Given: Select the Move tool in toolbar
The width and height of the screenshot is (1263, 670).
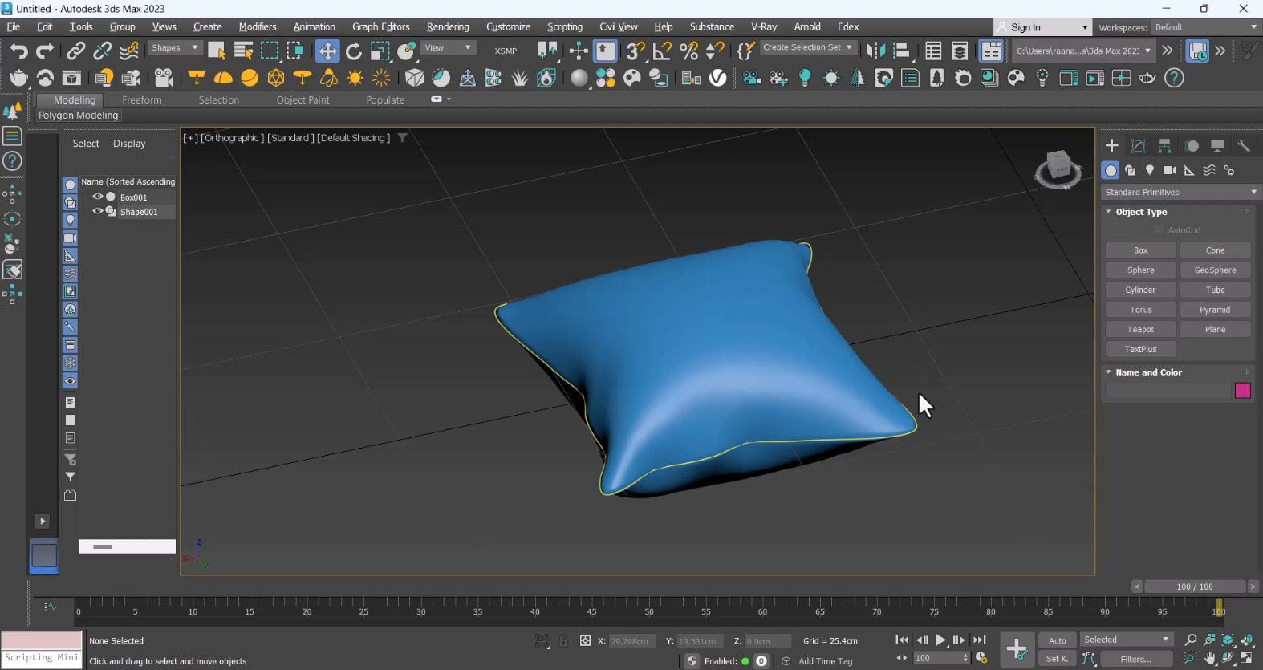Looking at the screenshot, I should (327, 51).
